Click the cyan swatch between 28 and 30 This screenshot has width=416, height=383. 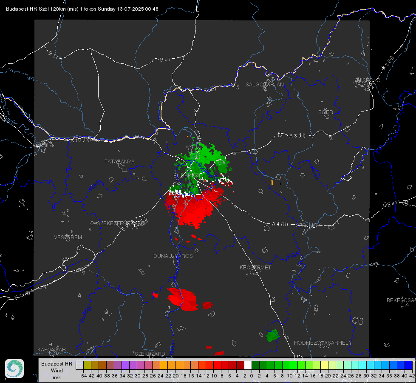(x=363, y=366)
